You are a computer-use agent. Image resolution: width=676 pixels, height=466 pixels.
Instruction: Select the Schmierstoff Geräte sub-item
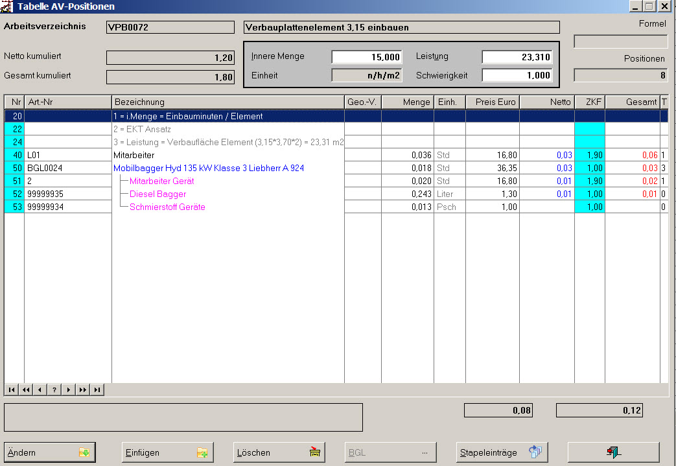tap(168, 207)
